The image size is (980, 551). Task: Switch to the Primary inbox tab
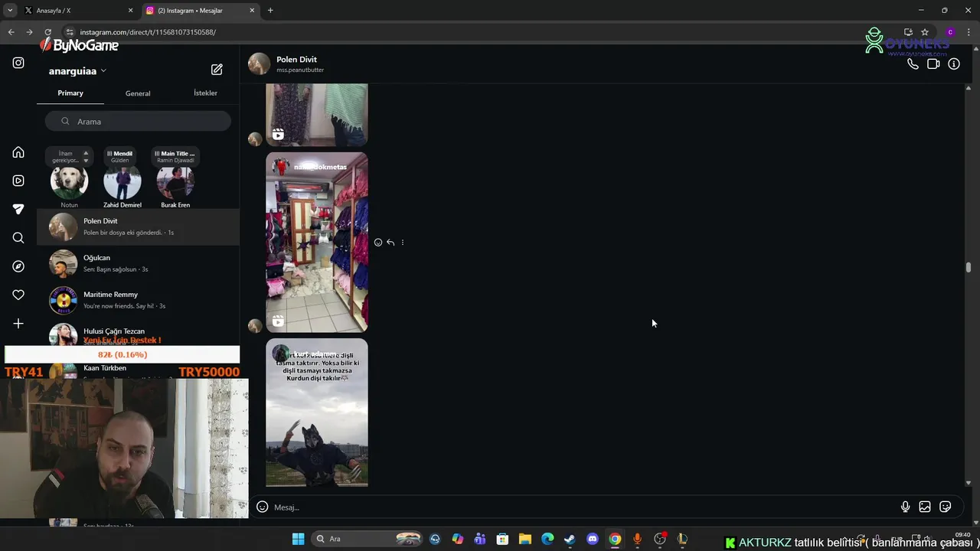click(x=70, y=93)
